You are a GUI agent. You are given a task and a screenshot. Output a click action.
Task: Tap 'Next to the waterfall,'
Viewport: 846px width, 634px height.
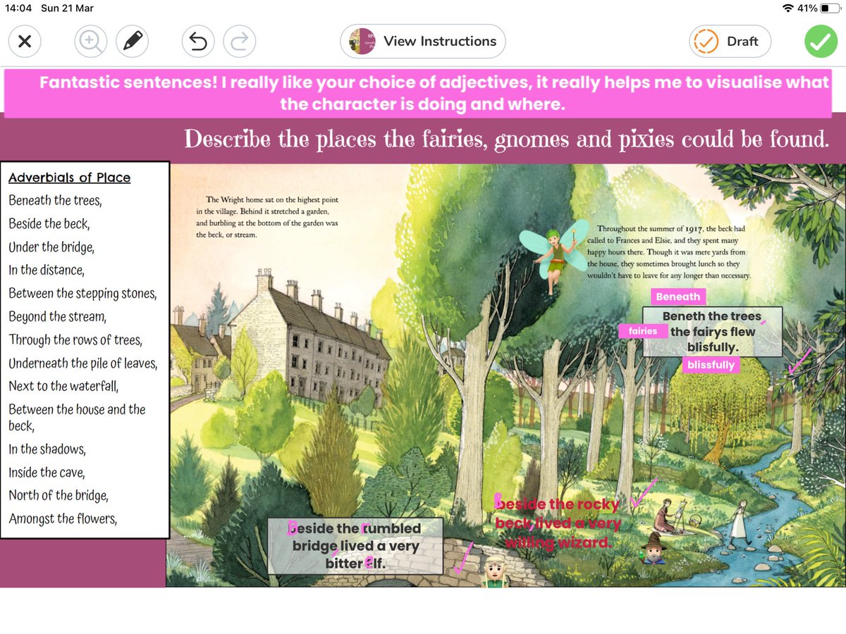tap(63, 386)
